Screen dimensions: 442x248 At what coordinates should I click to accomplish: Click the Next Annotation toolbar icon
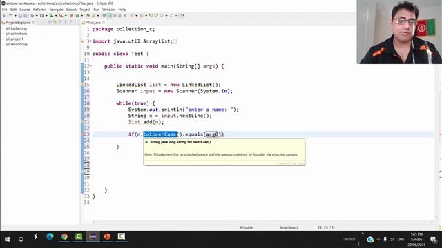(132, 16)
